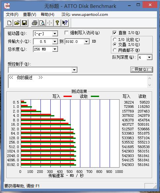Select 交叠 I/O radio option
Screen dimensions: 160x193
pos(115,45)
